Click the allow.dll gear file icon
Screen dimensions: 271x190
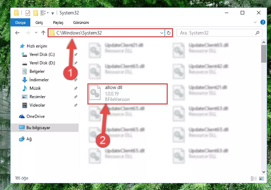pyautogui.click(x=94, y=93)
